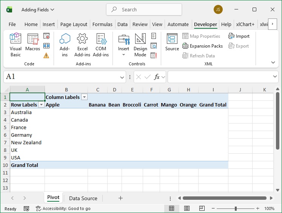Open the Insert controls menu
282x213 pixels.
tap(123, 45)
